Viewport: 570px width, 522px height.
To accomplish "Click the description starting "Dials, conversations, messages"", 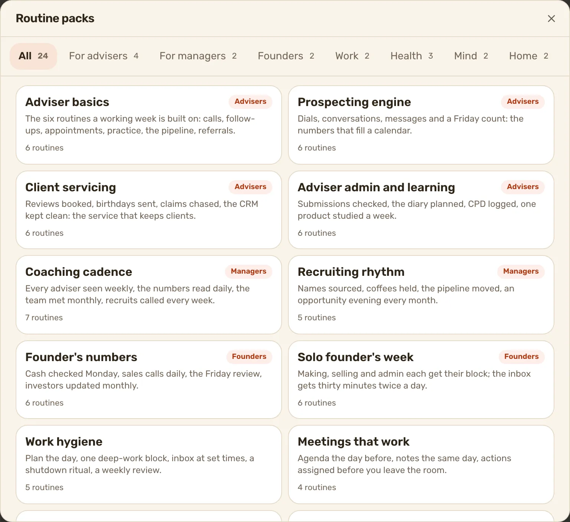I will click(410, 125).
